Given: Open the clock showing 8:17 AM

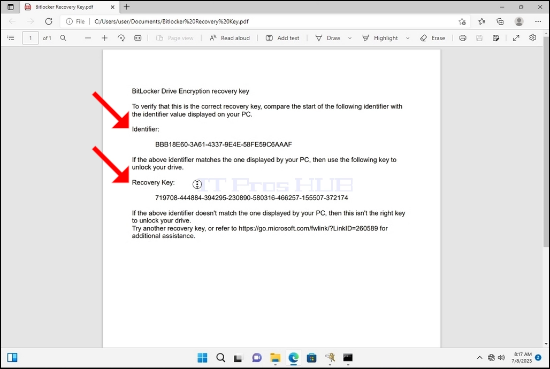Looking at the screenshot, I should point(522,357).
